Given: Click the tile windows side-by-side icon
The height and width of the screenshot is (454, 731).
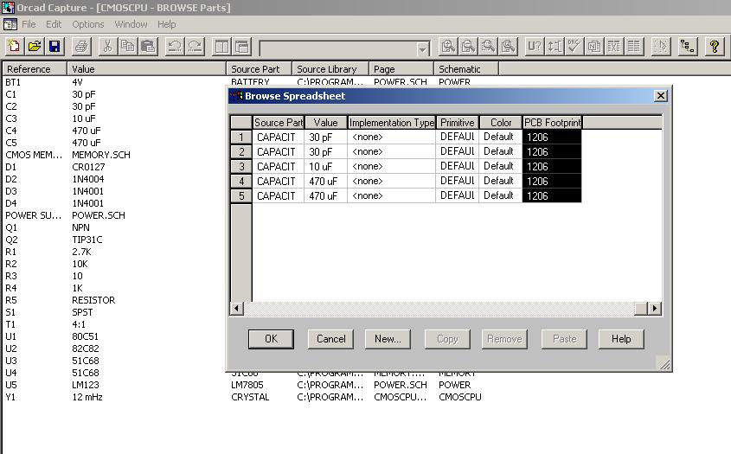Looking at the screenshot, I should (x=221, y=47).
